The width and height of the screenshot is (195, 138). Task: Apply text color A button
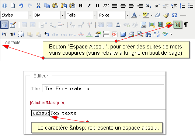coord(134,15)
